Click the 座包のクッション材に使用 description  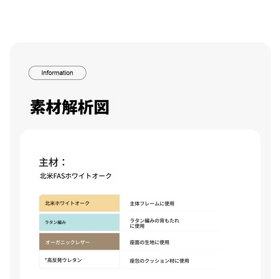[159, 261]
